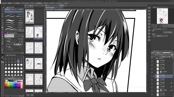Open the ファイル menu
This screenshot has height=97, width=174.
coord(4,3)
